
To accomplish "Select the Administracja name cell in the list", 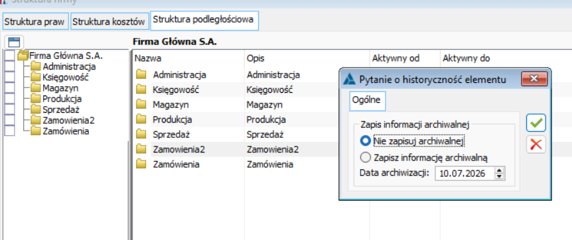I will pos(179,75).
